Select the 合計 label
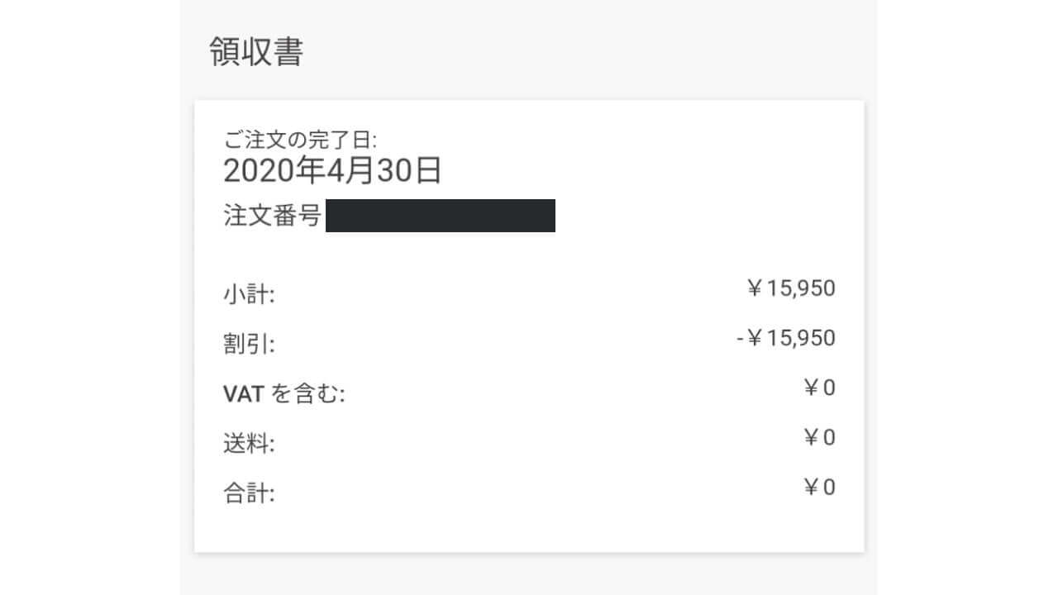The image size is (1058, 595). pos(249,493)
